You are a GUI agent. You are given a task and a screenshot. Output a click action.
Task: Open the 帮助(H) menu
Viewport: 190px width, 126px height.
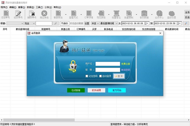(57, 7)
